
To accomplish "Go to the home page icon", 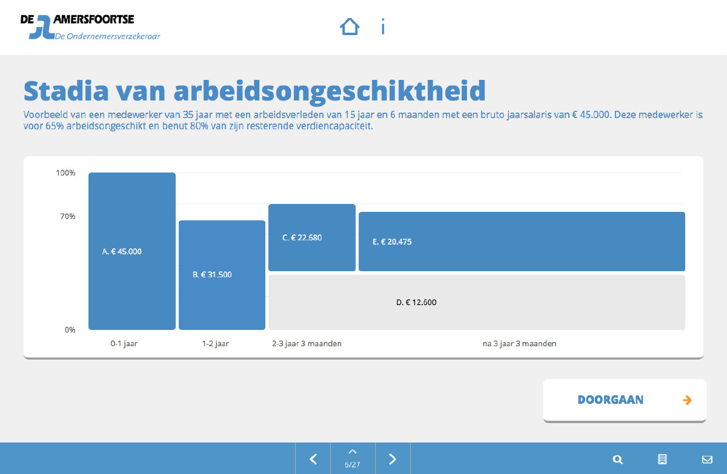I will coord(350,27).
